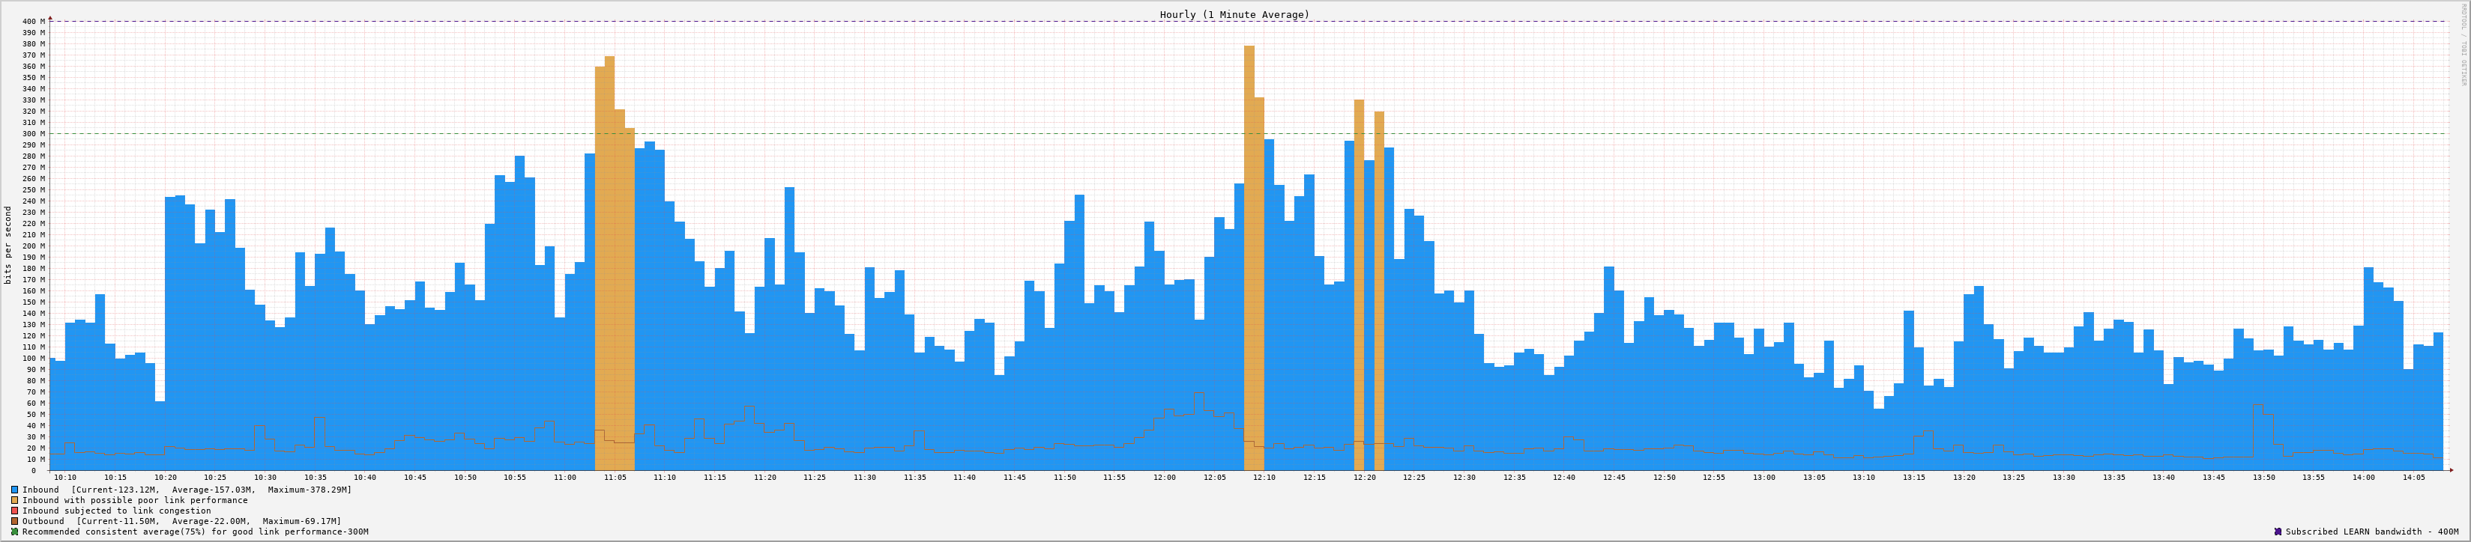Click the brown Outbound legend swatch
The height and width of the screenshot is (542, 2471).
14,521
